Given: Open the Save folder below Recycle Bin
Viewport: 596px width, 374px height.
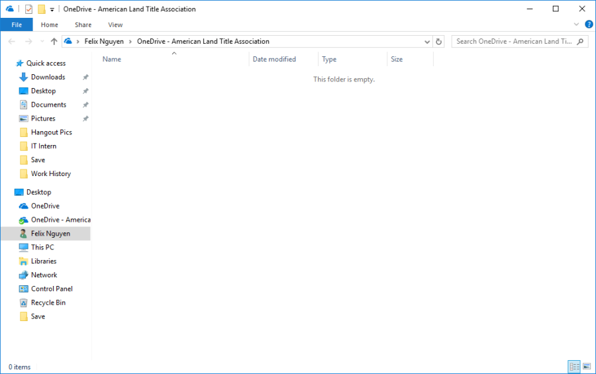Looking at the screenshot, I should click(38, 316).
